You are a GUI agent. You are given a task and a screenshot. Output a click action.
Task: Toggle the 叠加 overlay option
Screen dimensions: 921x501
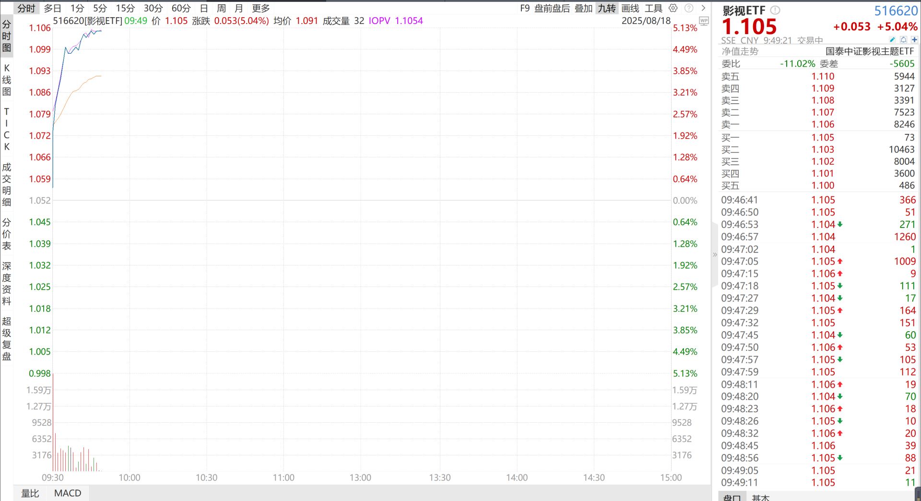[583, 8]
